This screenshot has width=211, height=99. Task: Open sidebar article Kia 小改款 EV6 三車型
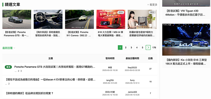186,62
